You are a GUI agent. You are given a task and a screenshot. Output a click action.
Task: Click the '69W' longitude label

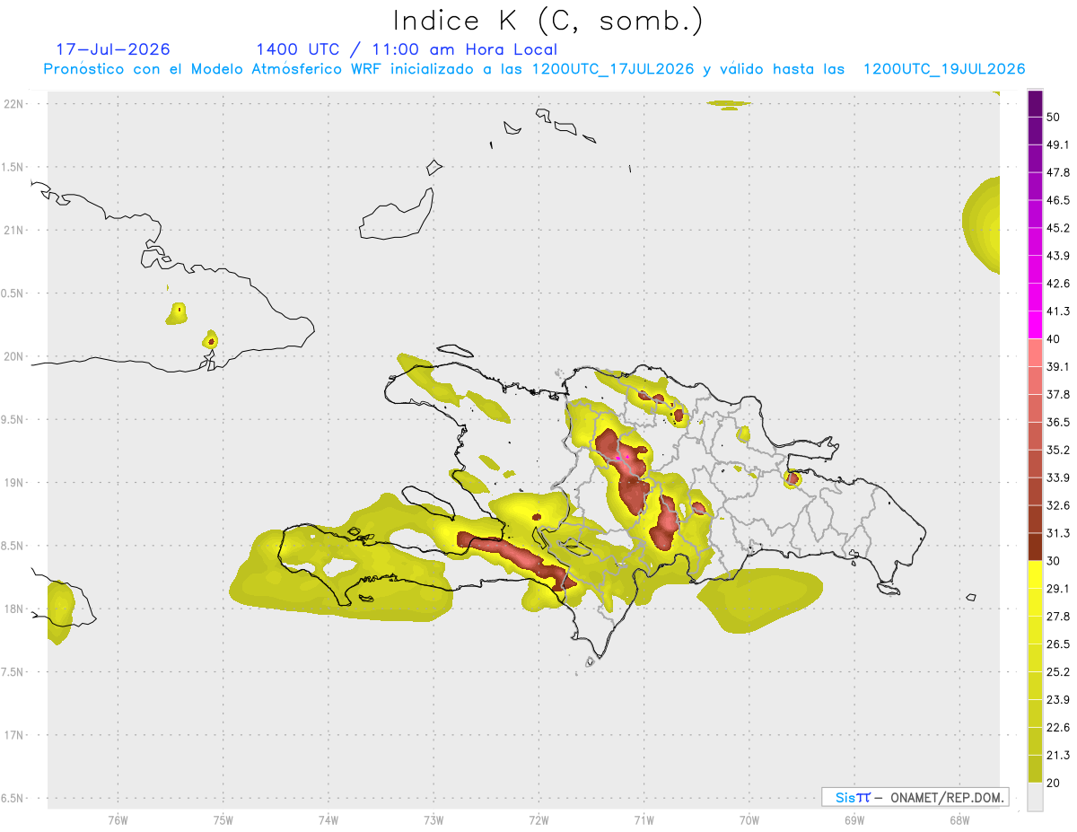(x=854, y=819)
